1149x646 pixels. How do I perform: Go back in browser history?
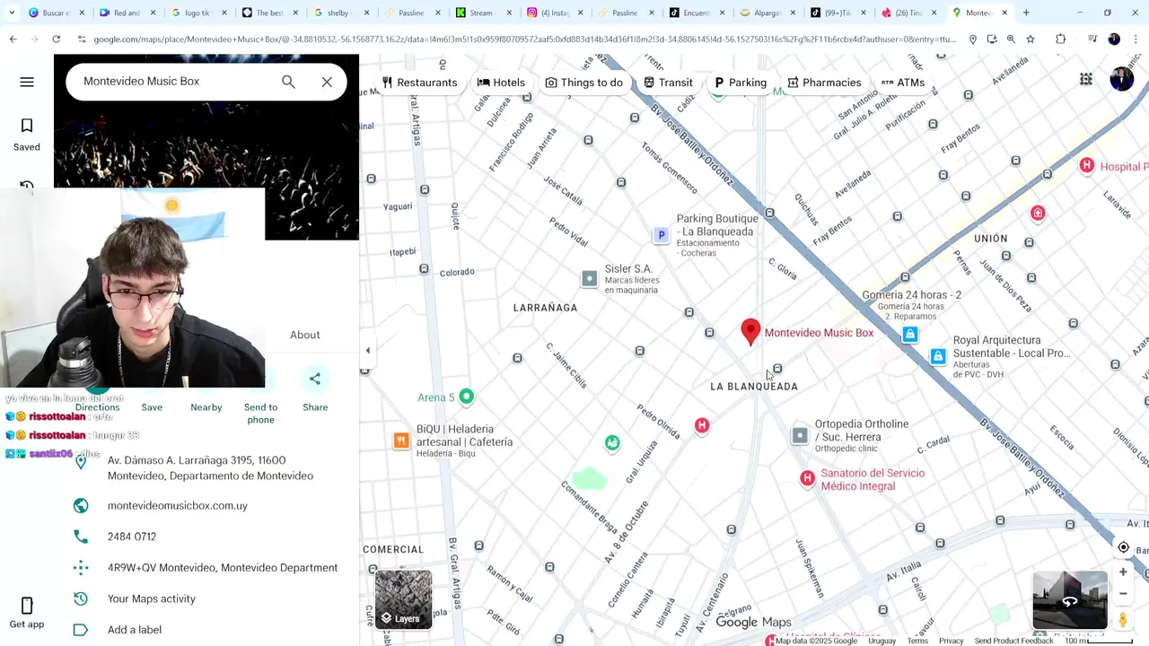point(13,39)
